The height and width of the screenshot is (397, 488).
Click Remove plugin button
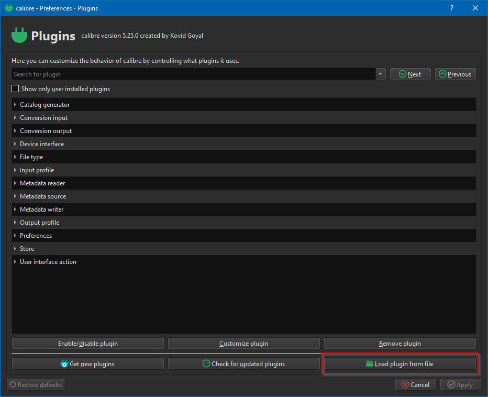click(x=400, y=344)
